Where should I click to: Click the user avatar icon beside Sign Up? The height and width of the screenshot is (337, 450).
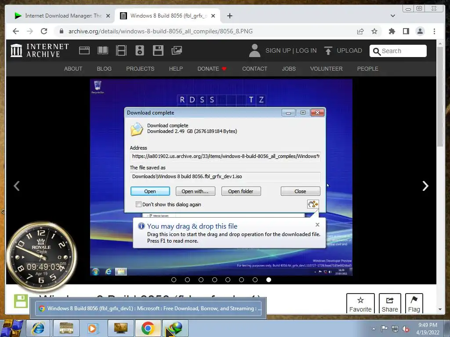point(254,50)
